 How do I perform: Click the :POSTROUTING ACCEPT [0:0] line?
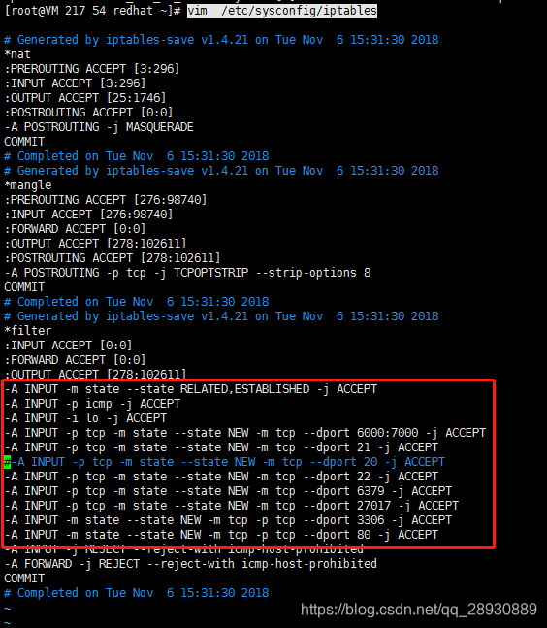click(88, 113)
